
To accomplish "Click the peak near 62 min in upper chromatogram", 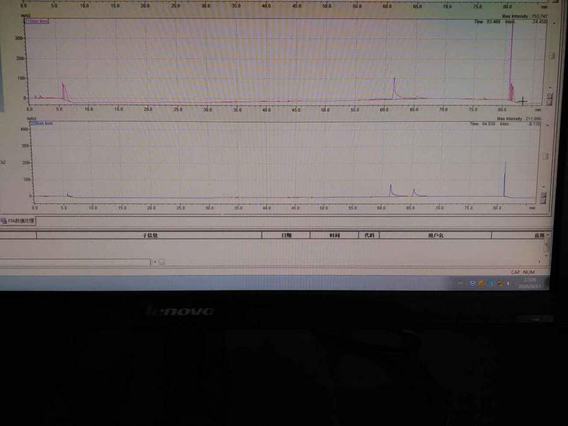I will 394,87.
